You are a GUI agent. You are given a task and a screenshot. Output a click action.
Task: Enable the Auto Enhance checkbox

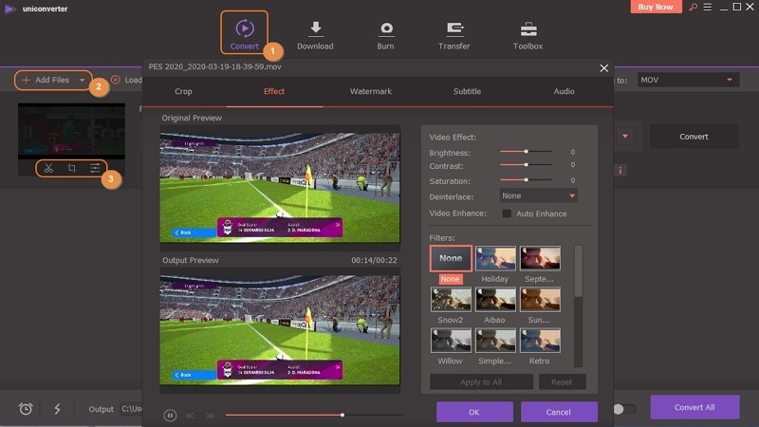coord(507,213)
